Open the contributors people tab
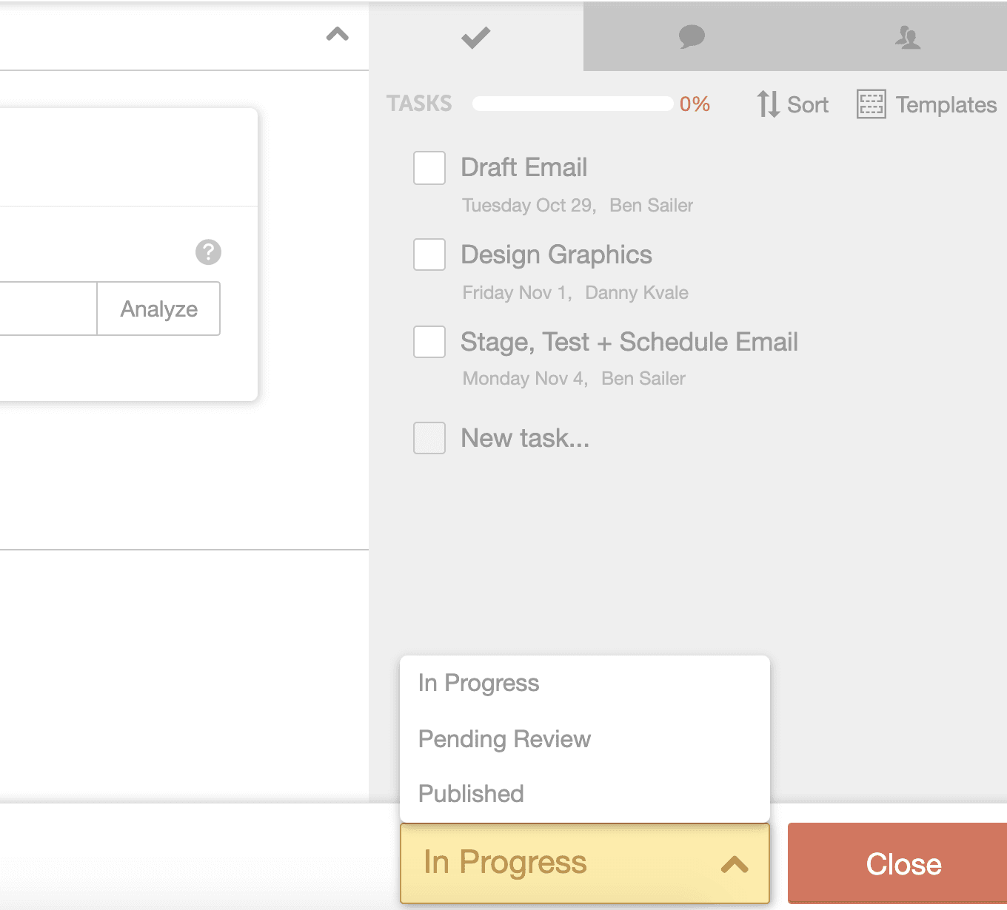The height and width of the screenshot is (910, 1007). pos(907,36)
